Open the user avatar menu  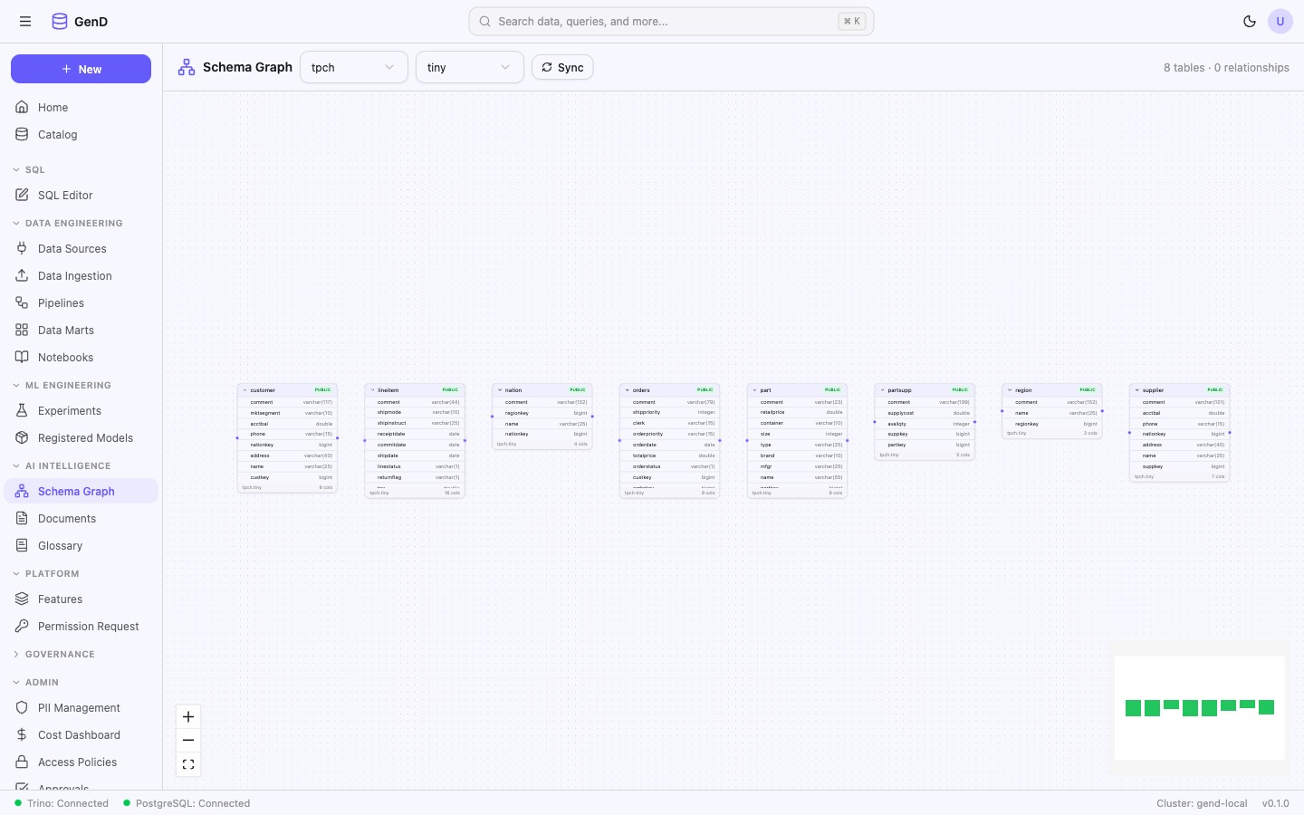1280,22
